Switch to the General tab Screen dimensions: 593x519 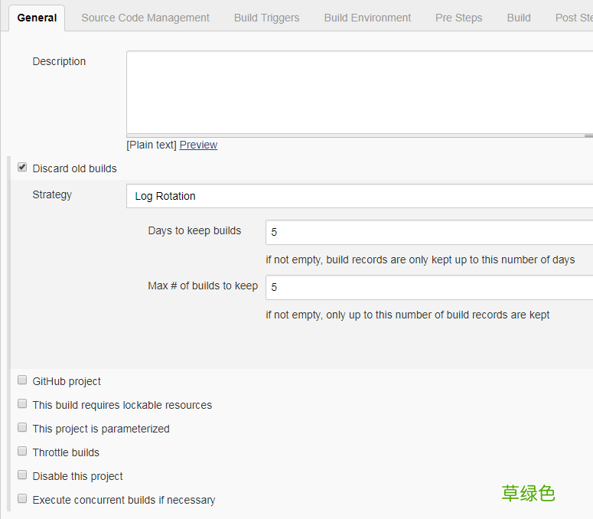point(37,18)
